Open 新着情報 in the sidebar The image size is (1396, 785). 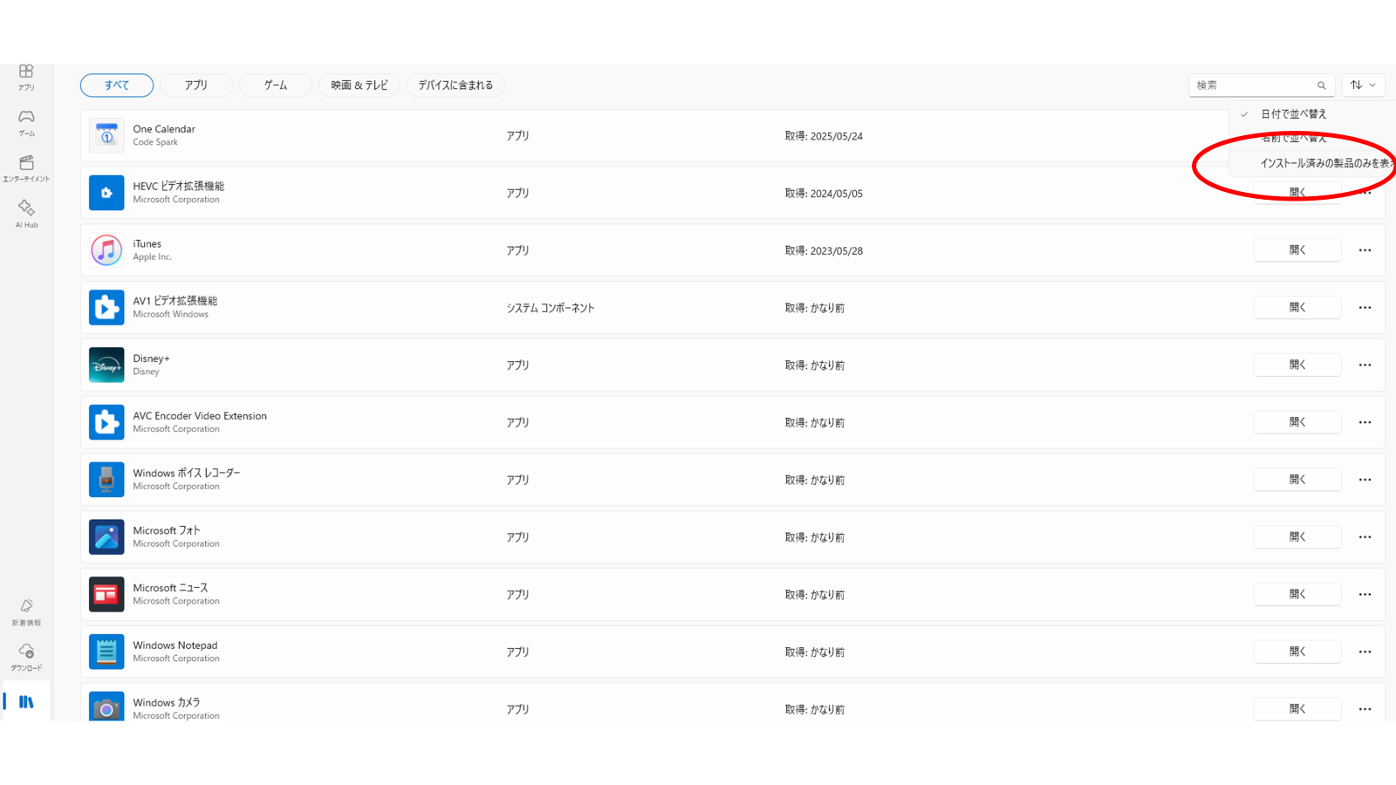(x=26, y=611)
